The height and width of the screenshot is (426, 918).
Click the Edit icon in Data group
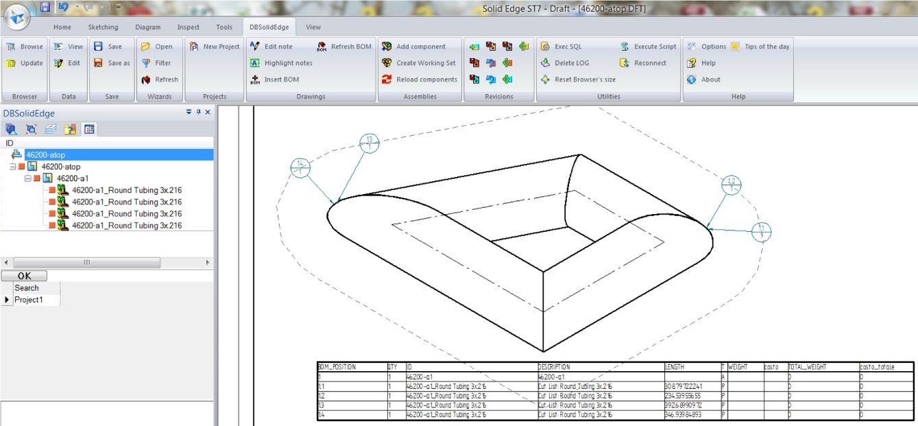(59, 63)
